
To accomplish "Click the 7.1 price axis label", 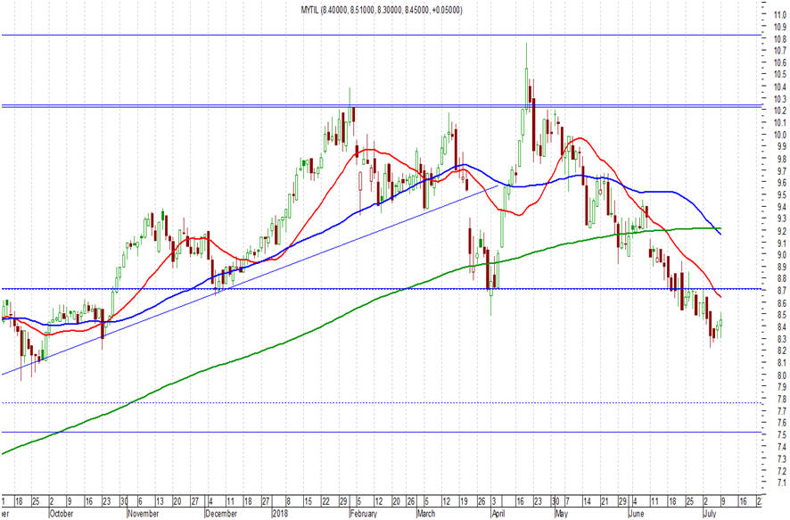I will tap(781, 483).
